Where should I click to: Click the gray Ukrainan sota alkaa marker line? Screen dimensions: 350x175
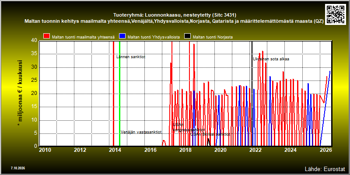252,94
